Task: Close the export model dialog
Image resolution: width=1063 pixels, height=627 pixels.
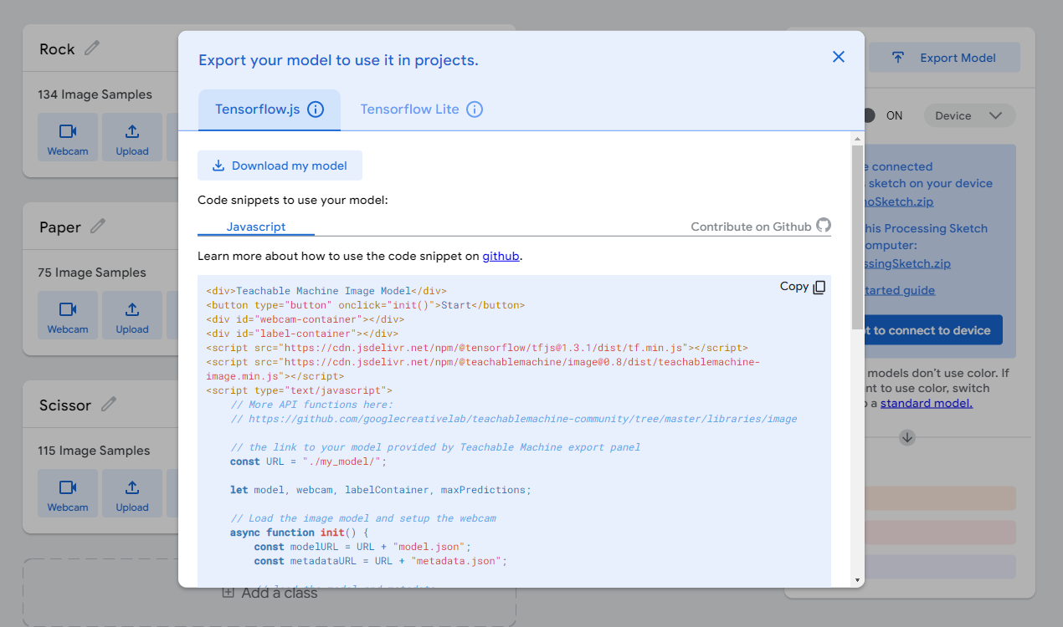Action: 838,57
